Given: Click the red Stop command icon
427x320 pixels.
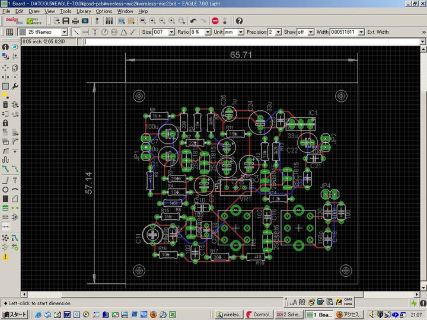Looking at the screenshot, I should (x=215, y=21).
